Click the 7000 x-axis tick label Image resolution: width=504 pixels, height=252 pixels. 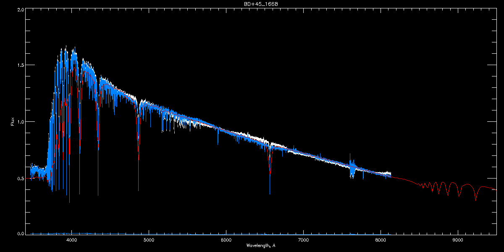pyautogui.click(x=303, y=240)
